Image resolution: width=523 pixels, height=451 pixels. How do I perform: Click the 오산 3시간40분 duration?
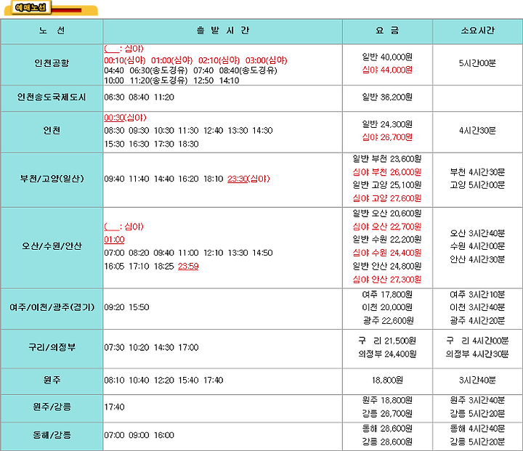coord(477,233)
